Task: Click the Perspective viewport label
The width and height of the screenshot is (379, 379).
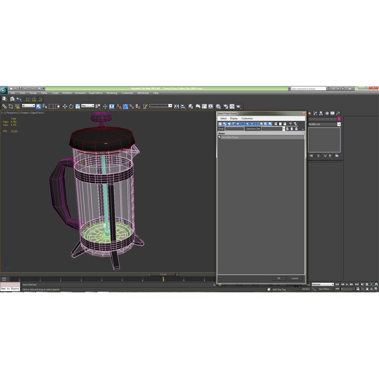Action: (x=12, y=113)
